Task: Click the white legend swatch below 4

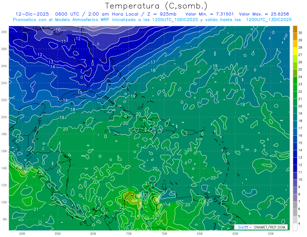Action: 295,227
